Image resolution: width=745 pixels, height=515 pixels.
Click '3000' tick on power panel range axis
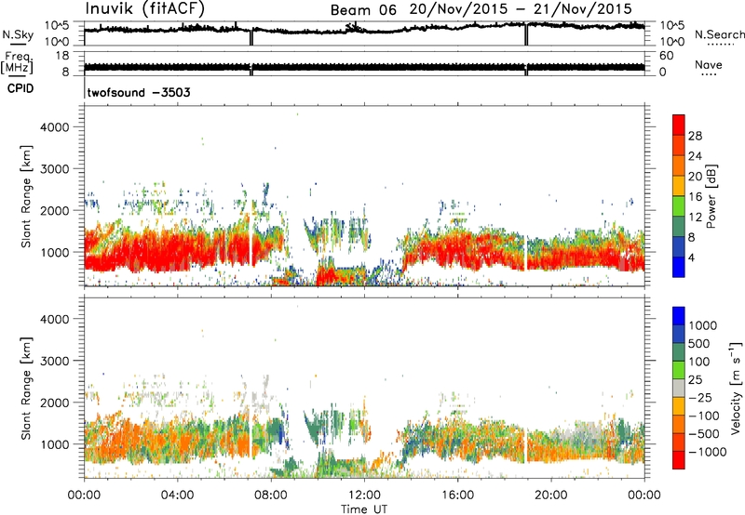tap(55, 169)
